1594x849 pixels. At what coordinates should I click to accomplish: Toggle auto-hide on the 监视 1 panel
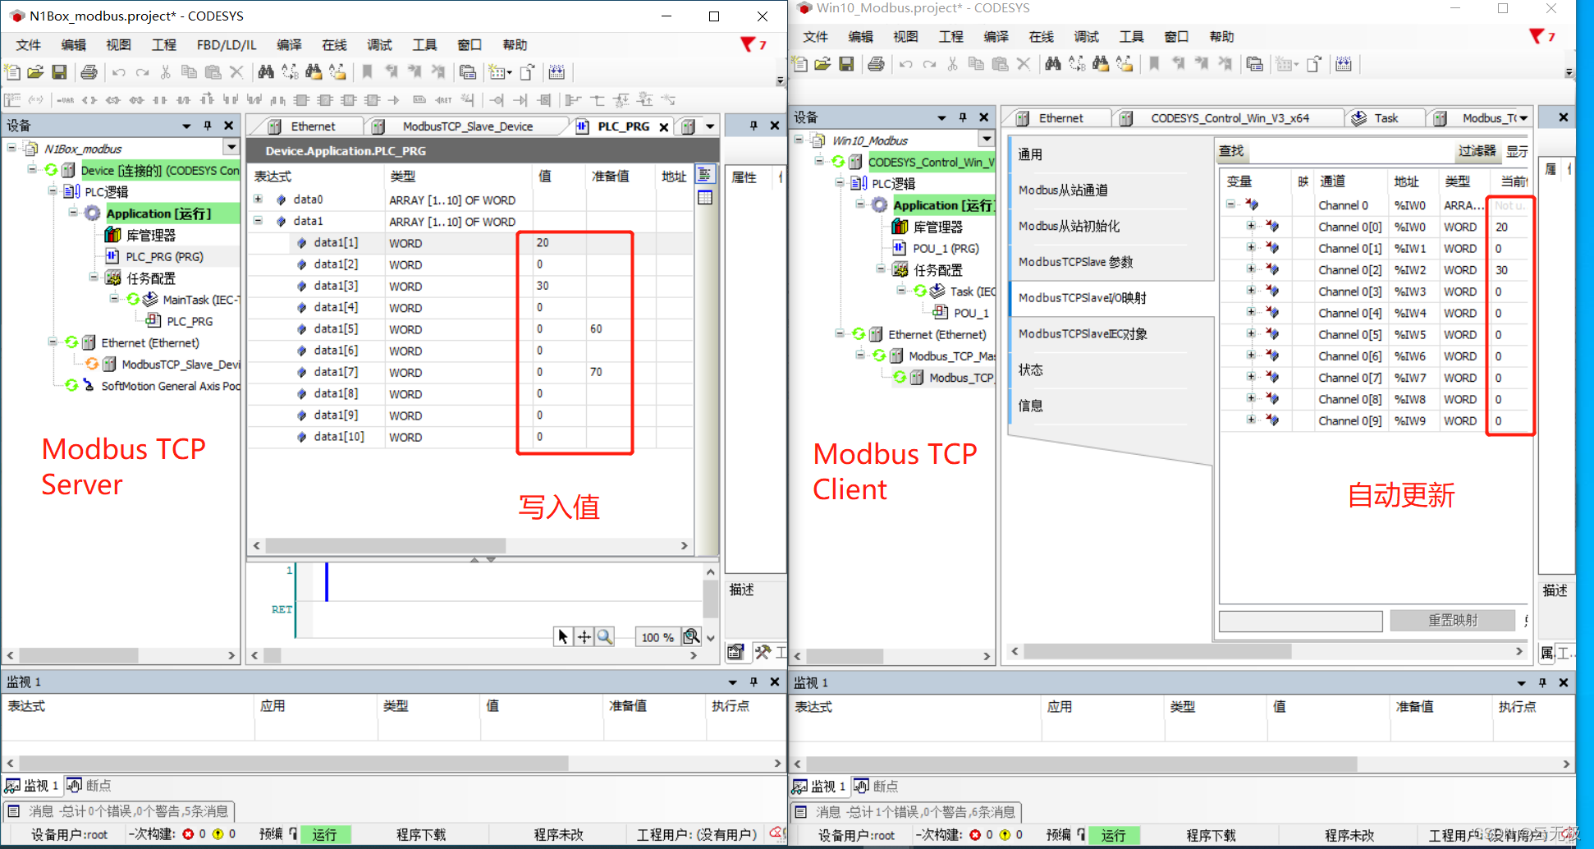tap(753, 681)
